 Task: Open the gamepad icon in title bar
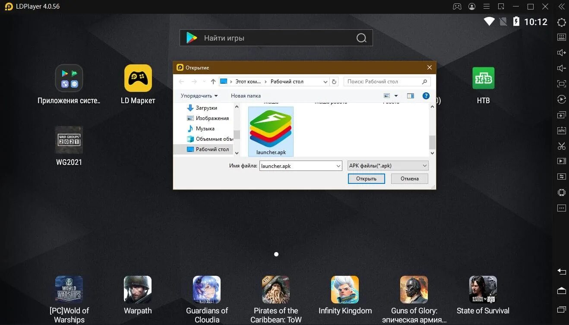coord(457,6)
